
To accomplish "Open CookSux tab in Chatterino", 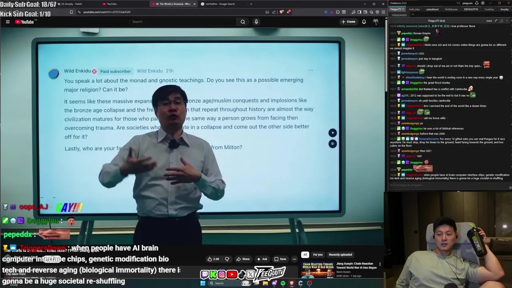I will [489, 9].
